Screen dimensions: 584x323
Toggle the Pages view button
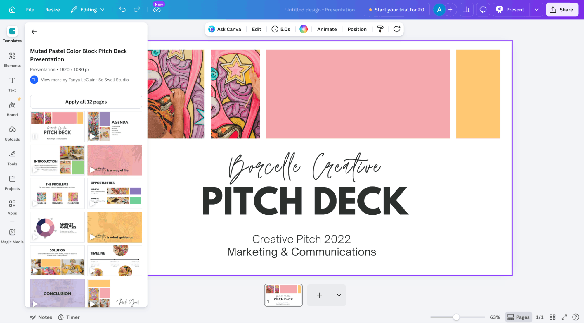(518, 317)
